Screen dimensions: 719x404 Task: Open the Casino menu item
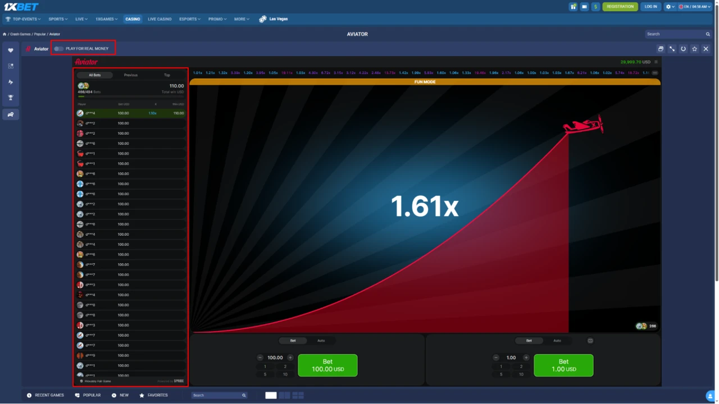pyautogui.click(x=133, y=19)
